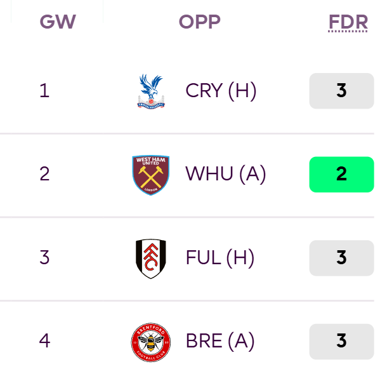The height and width of the screenshot is (376, 387).
Task: Click the grey FDR badge for Fulham
Action: click(x=341, y=258)
